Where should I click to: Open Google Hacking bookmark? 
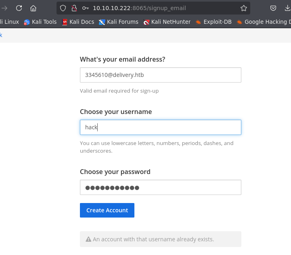(264, 22)
